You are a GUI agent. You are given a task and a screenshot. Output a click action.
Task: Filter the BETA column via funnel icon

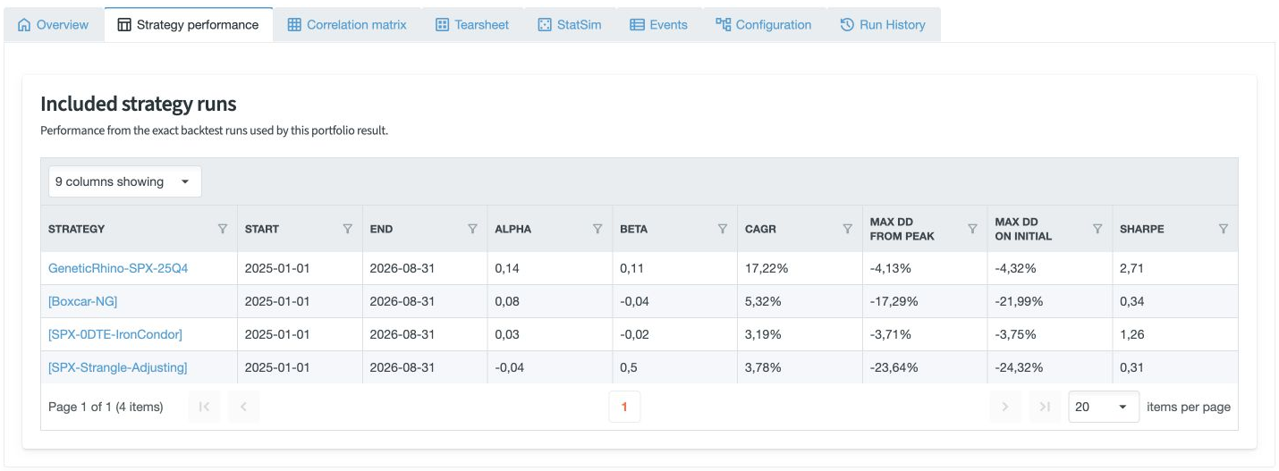pyautogui.click(x=723, y=229)
